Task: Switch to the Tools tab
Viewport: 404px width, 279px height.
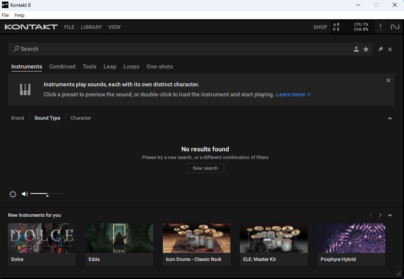Action: (89, 67)
